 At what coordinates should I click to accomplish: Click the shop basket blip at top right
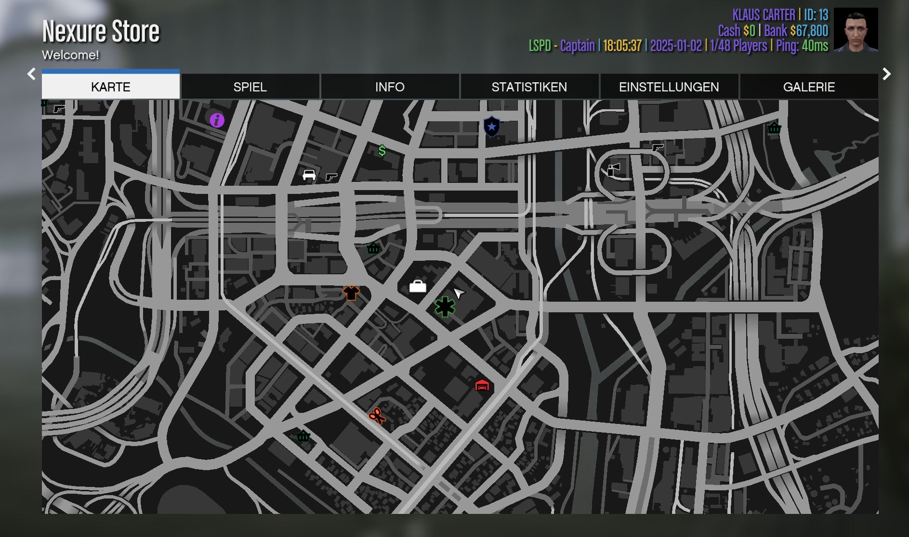tap(774, 128)
